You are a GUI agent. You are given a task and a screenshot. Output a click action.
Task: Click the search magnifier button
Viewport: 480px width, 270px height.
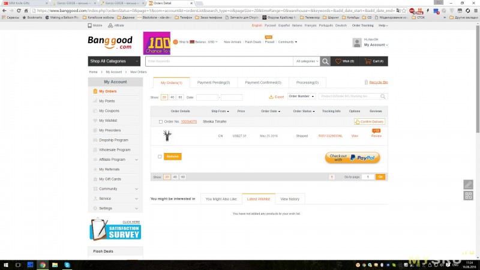(x=325, y=61)
